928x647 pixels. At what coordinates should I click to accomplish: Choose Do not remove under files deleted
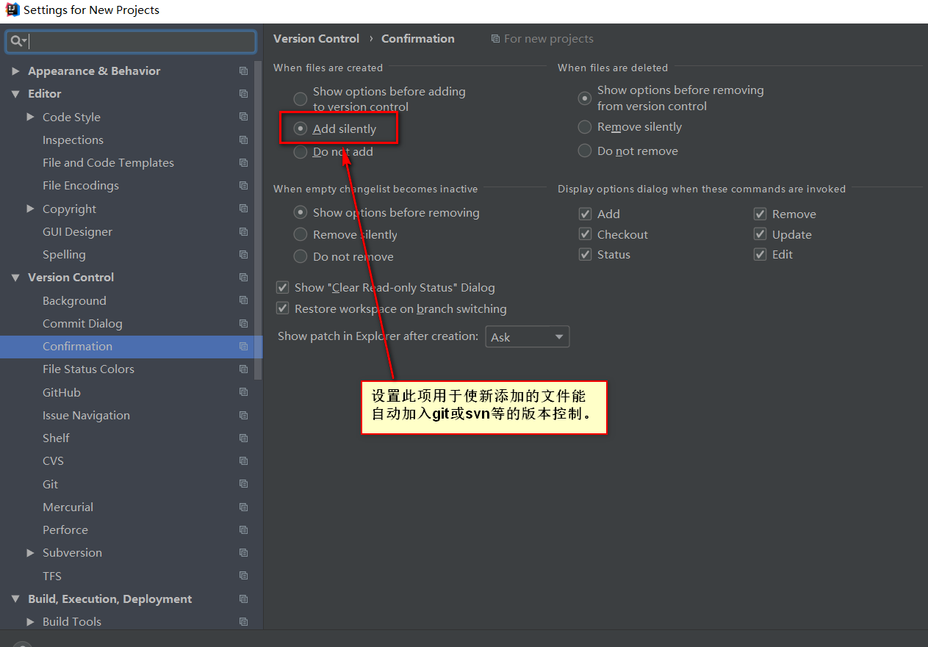coord(585,151)
